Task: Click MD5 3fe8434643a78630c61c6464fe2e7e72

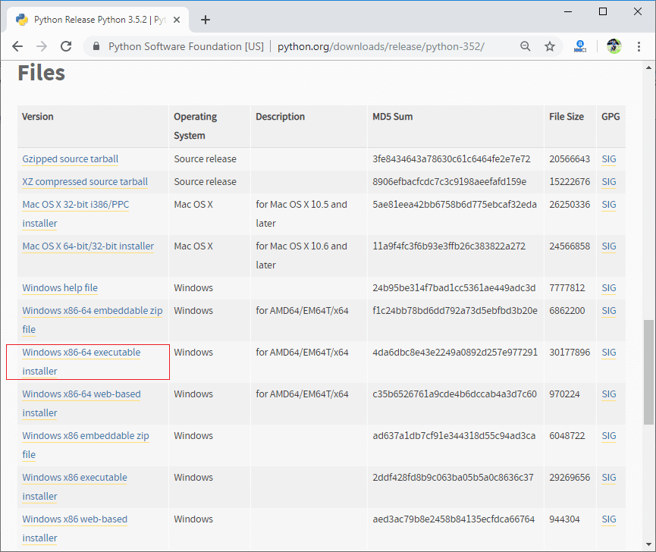Action: [451, 159]
